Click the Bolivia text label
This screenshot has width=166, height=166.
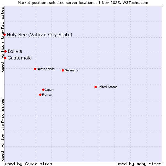click(x=15, y=51)
